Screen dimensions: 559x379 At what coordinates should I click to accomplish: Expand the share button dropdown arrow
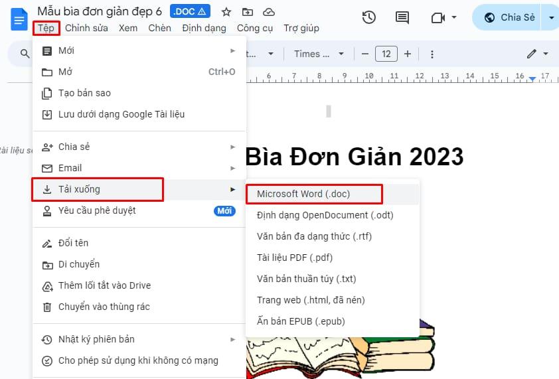pyautogui.click(x=551, y=17)
